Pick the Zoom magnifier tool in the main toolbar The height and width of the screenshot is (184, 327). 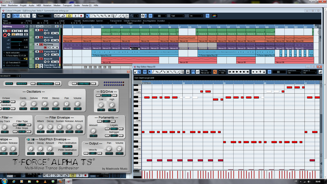pyautogui.click(x=105, y=16)
